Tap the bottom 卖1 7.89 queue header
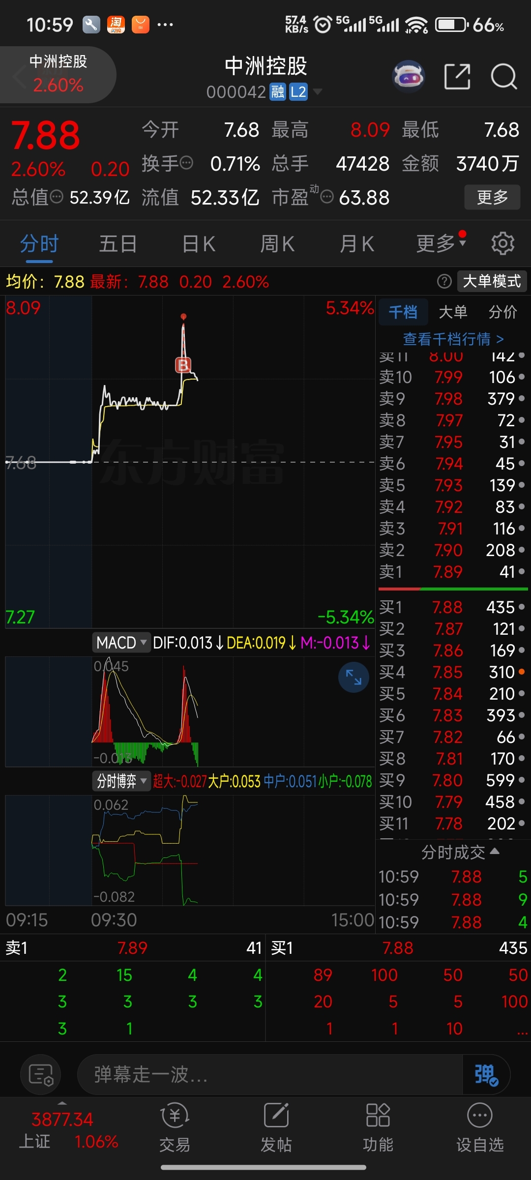 tap(133, 948)
